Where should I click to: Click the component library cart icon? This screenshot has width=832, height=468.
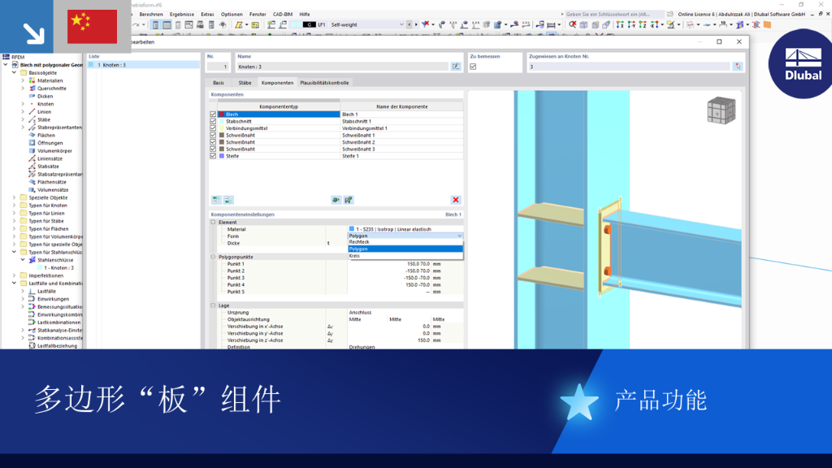coord(348,200)
